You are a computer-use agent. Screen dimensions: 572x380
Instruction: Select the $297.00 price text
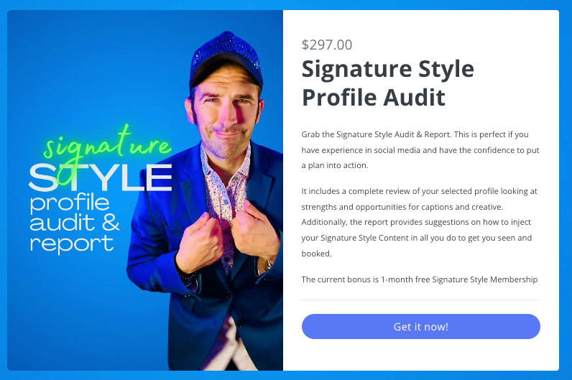pos(326,45)
